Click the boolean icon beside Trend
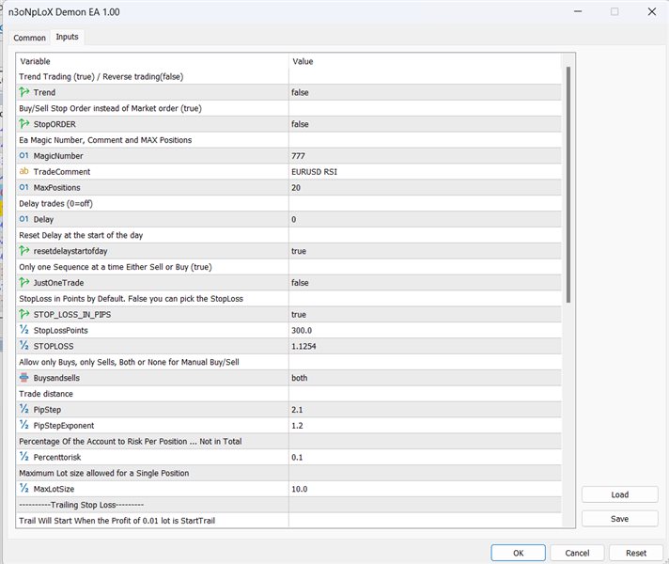The image size is (669, 564). 23,92
